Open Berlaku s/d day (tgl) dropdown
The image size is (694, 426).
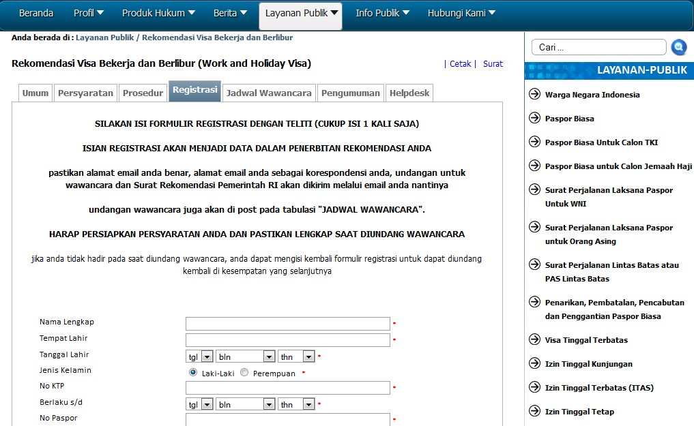[200, 404]
